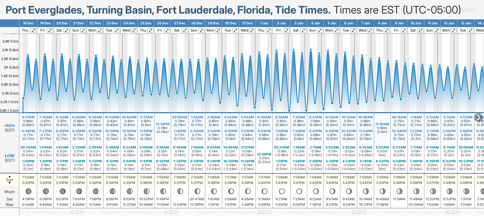Expand the Fri 2 Jan day view
The height and width of the screenshot is (216, 484).
pyautogui.click(x=286, y=30)
